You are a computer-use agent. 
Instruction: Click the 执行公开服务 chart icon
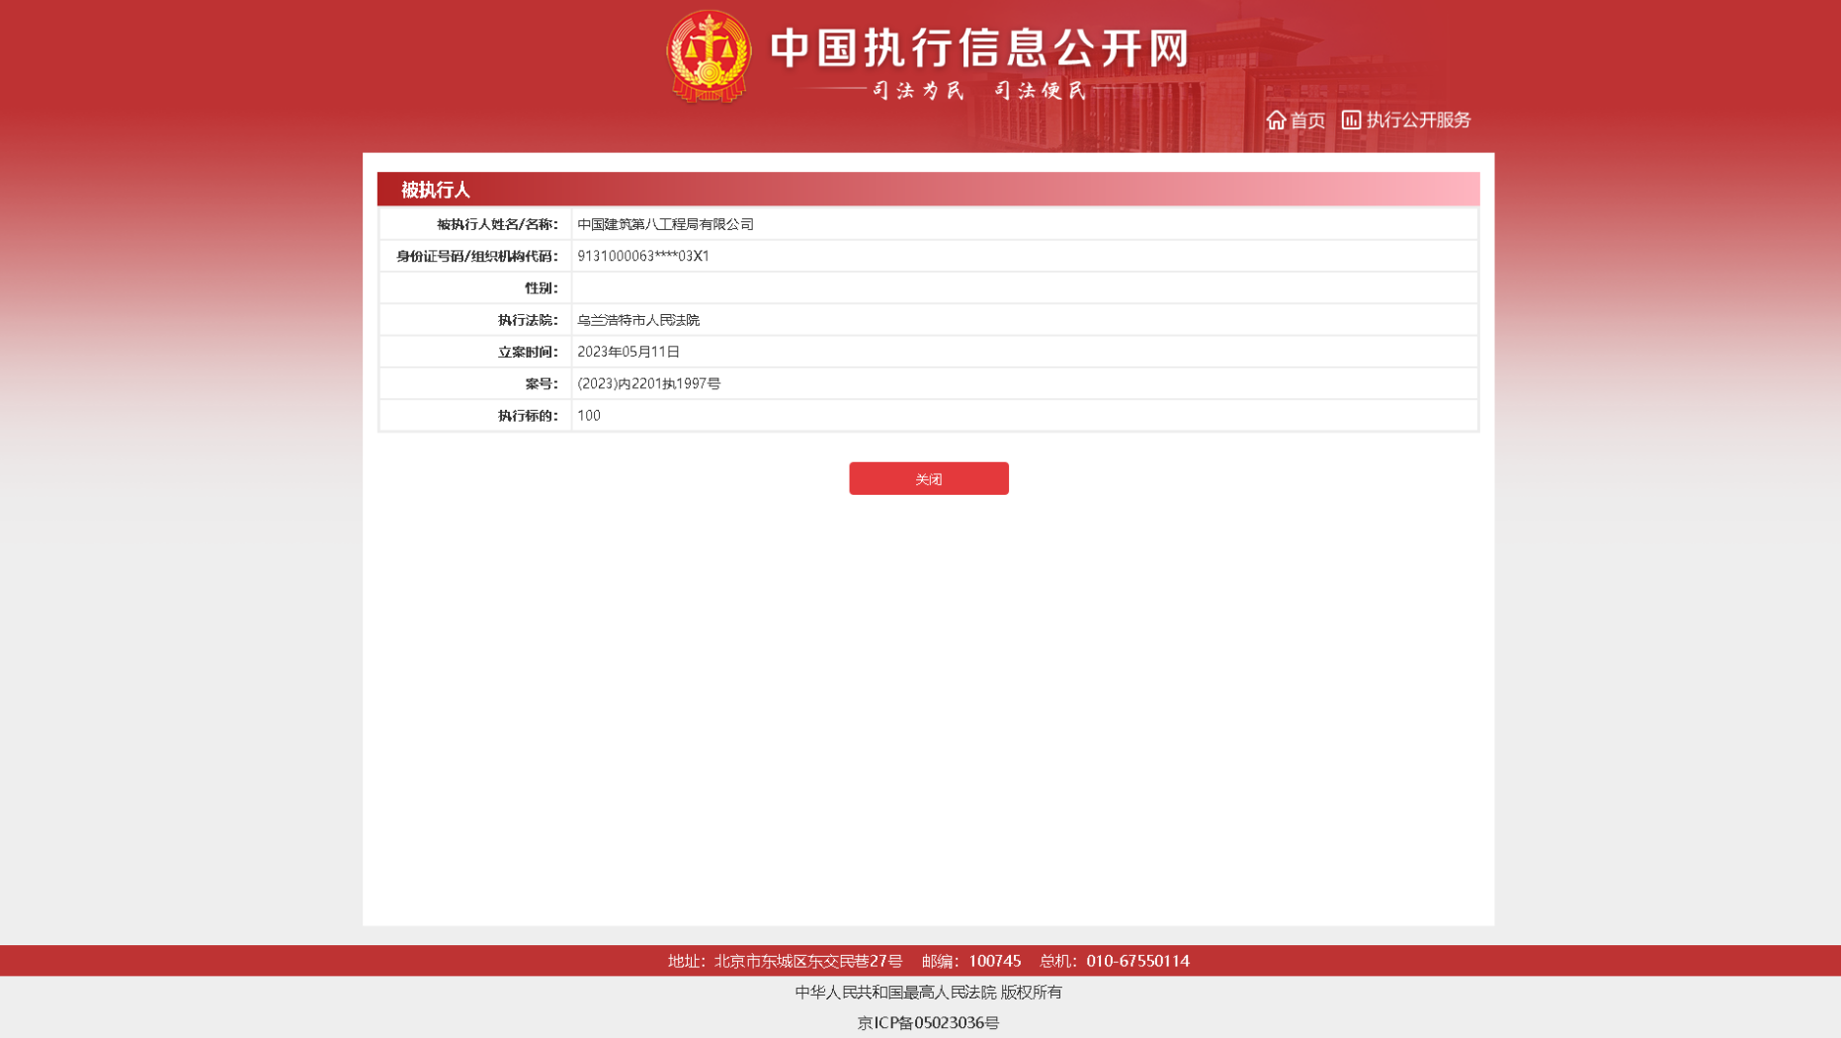coord(1351,120)
